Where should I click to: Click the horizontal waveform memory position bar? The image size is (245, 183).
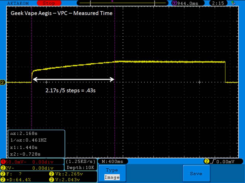coord(122,3)
